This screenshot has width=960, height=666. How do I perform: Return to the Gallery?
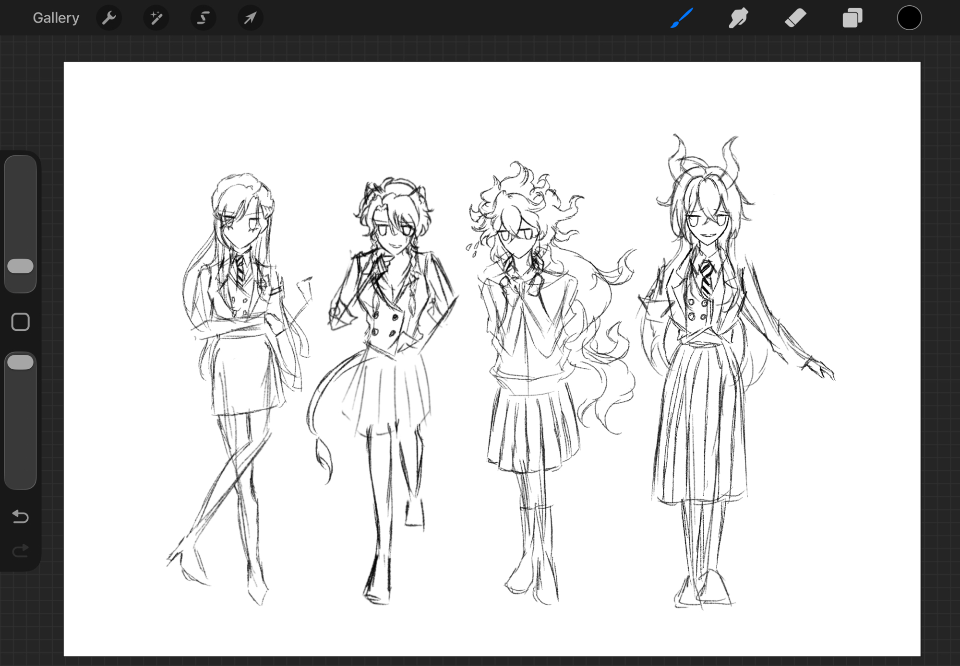56,18
